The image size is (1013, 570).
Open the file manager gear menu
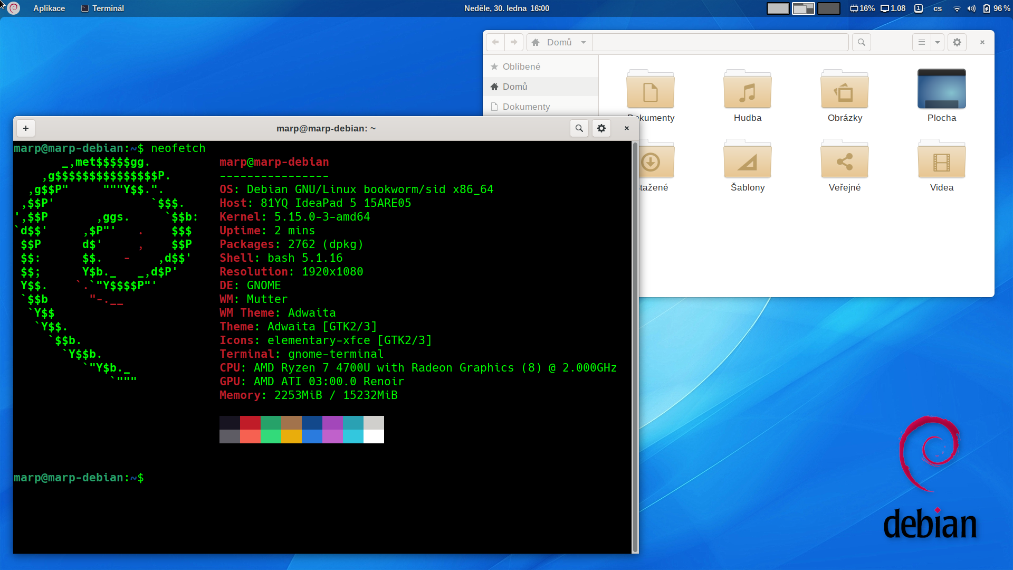957,42
